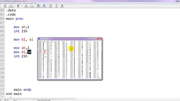
Task: Open the examples toolbar icon
Action: pos(11,6)
